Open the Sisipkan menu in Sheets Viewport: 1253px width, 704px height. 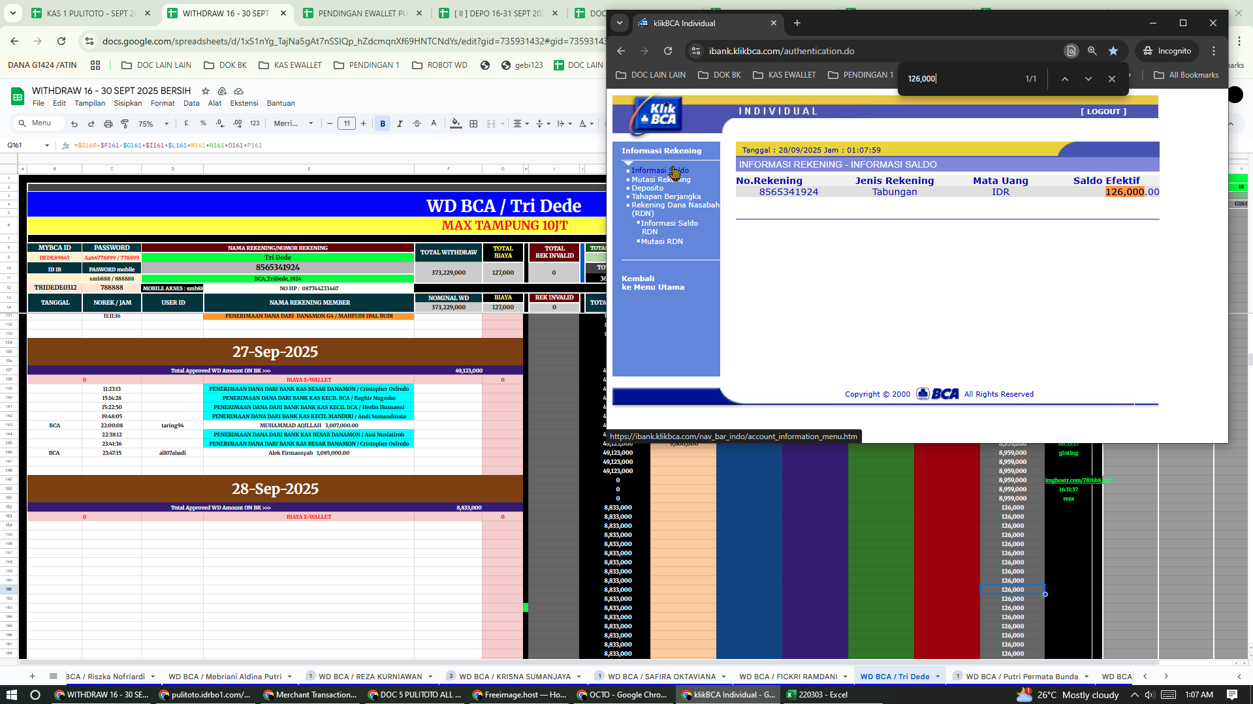click(x=128, y=103)
